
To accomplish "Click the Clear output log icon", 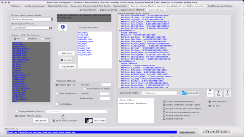I will (210, 93).
